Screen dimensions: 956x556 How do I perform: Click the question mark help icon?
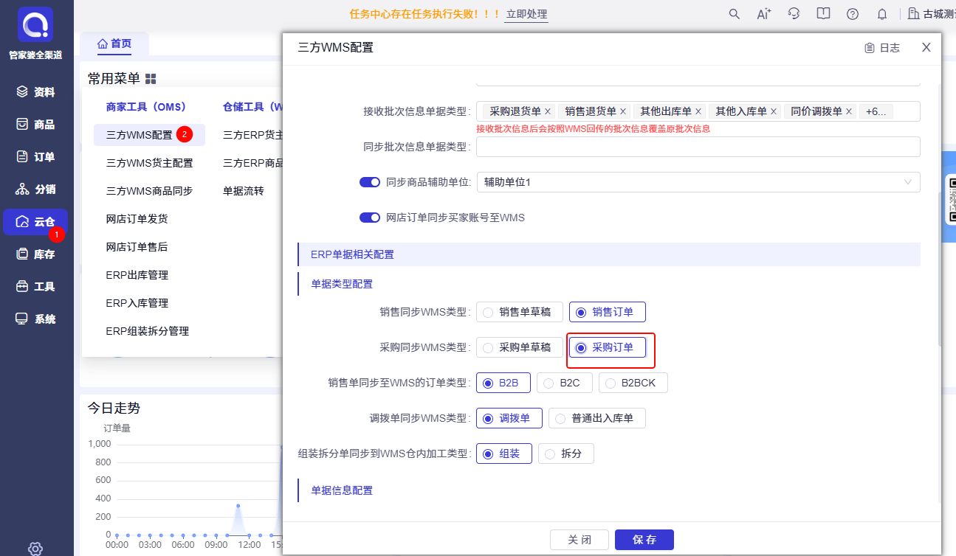(x=853, y=14)
